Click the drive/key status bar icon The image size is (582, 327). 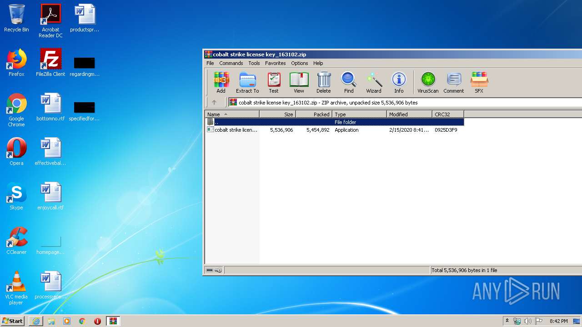coord(214,270)
